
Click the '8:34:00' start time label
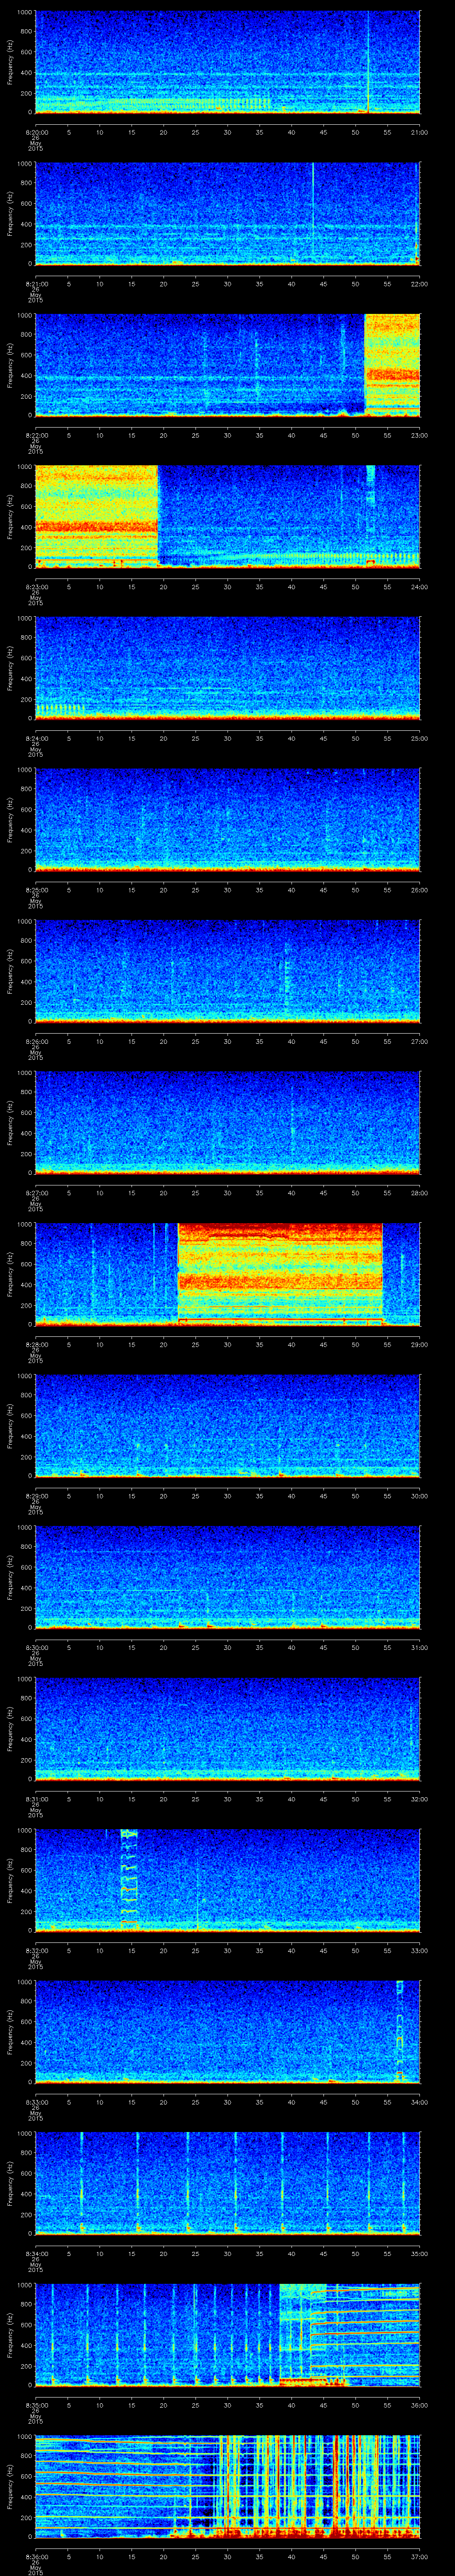tap(36, 2253)
